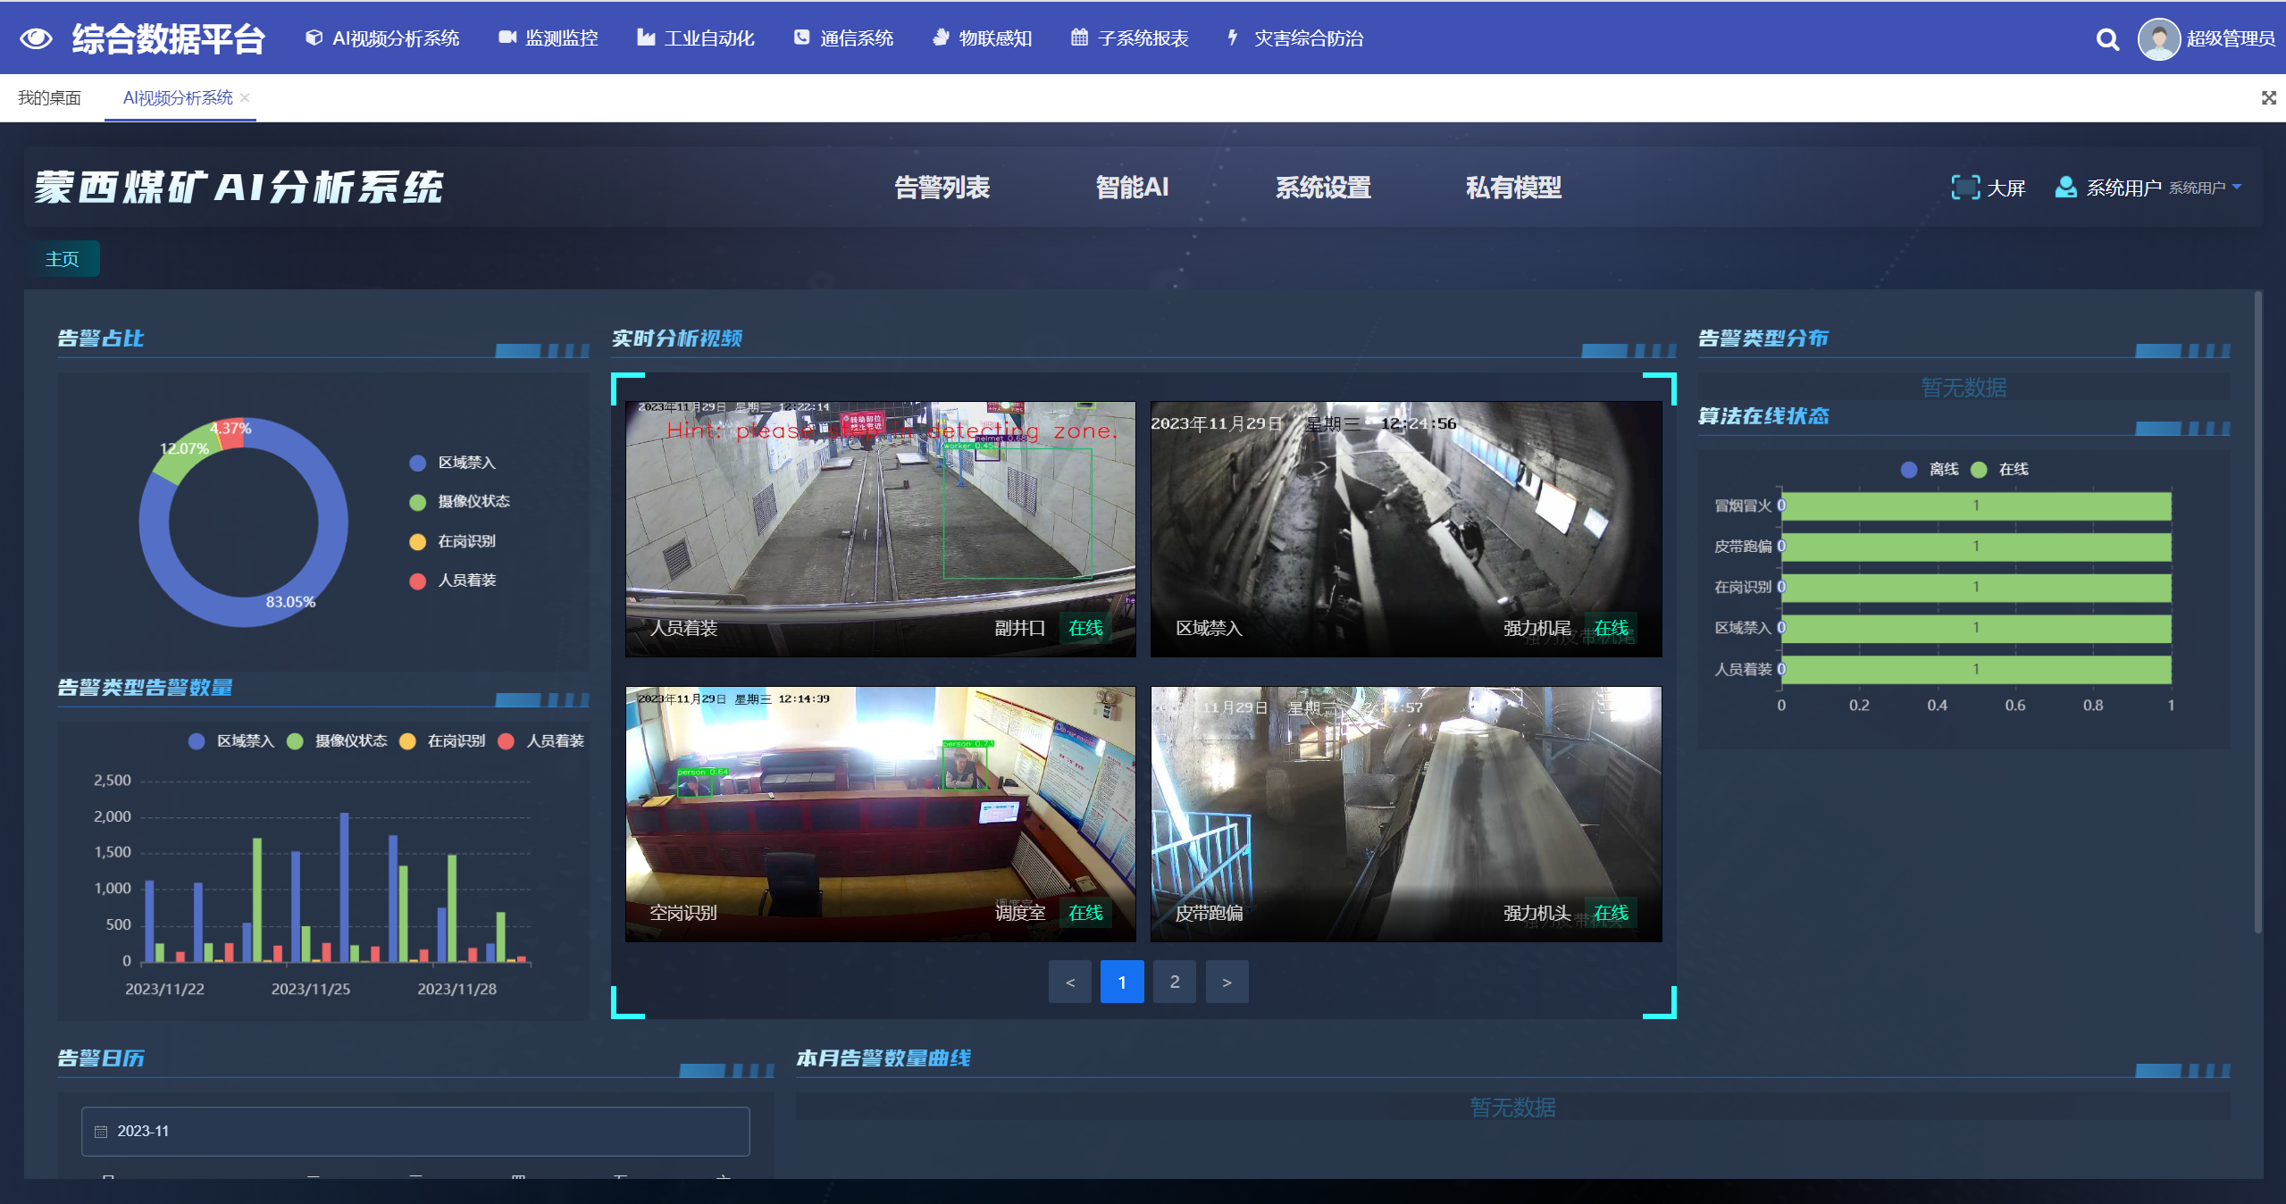Click the expand icon at tab bar right
The image size is (2286, 1204).
pos(2268,97)
